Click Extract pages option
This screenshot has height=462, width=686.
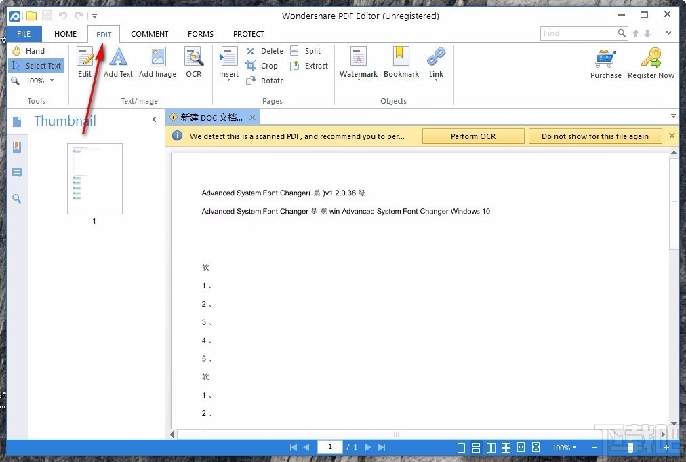tap(309, 66)
